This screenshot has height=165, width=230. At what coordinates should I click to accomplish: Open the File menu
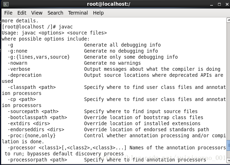click(x=8, y=13)
